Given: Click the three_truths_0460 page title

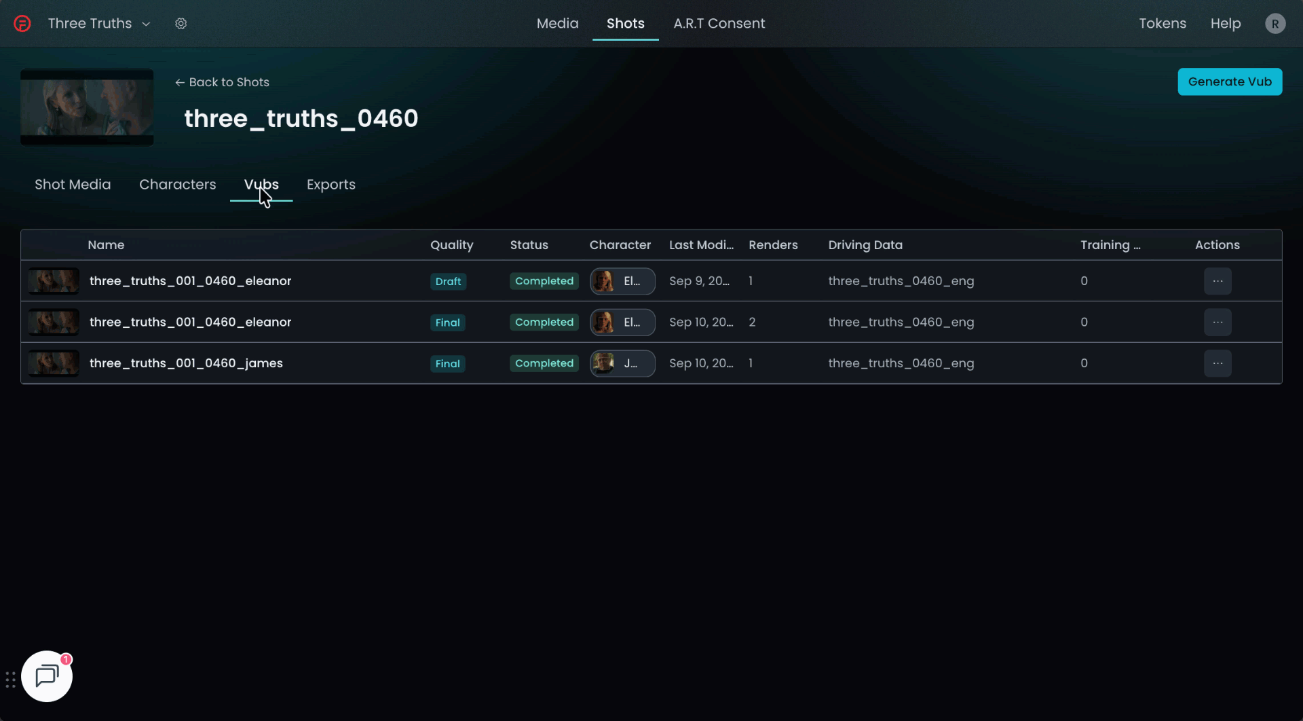Looking at the screenshot, I should (x=301, y=119).
